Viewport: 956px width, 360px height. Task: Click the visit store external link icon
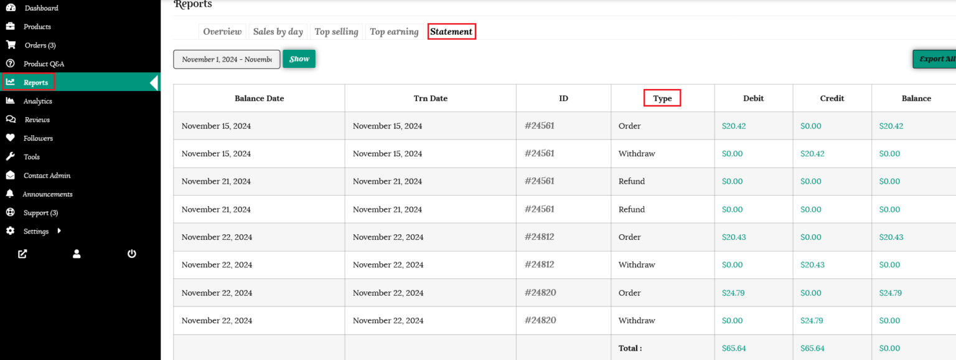[x=22, y=253]
